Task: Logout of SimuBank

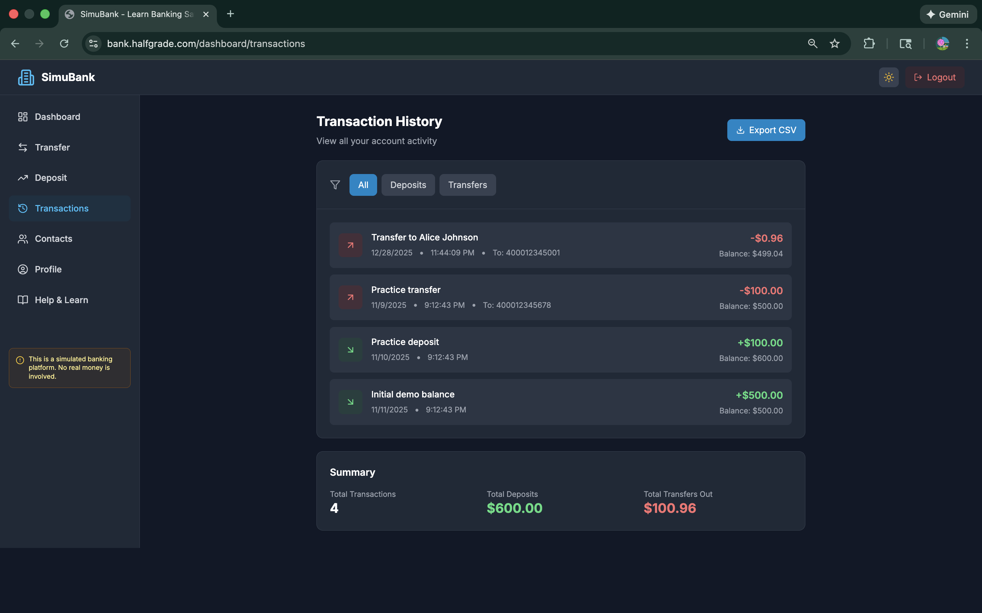Action: [x=935, y=77]
